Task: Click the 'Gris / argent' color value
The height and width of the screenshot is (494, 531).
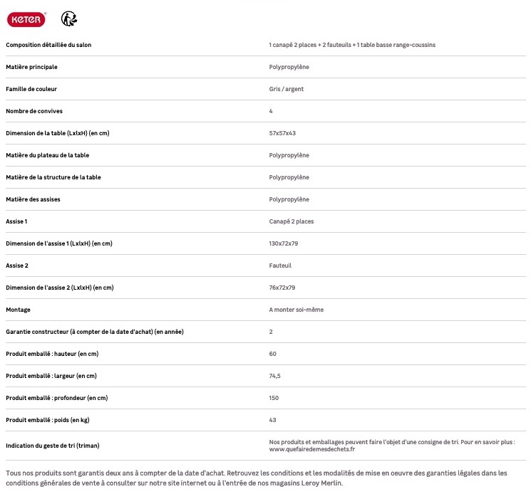Action: pos(286,89)
